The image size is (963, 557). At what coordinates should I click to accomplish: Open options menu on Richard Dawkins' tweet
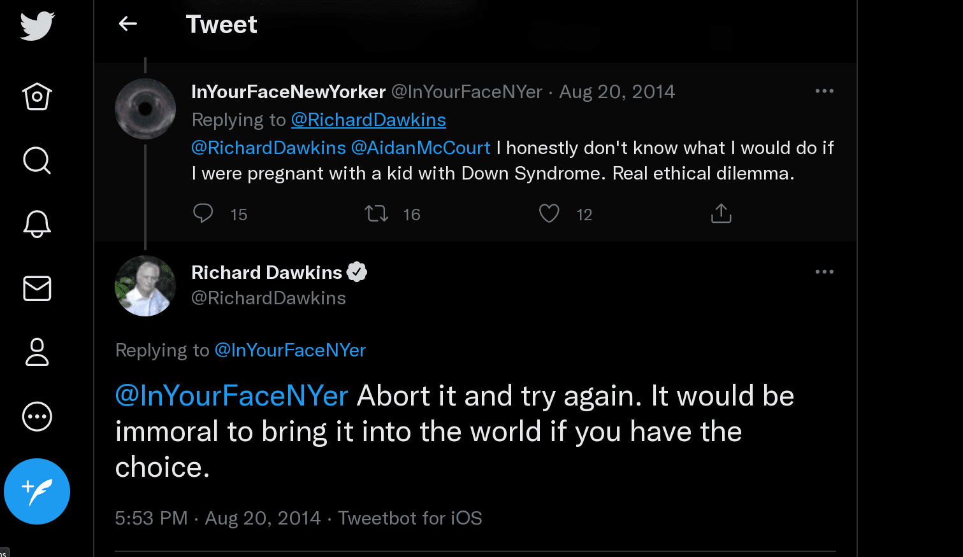click(824, 272)
